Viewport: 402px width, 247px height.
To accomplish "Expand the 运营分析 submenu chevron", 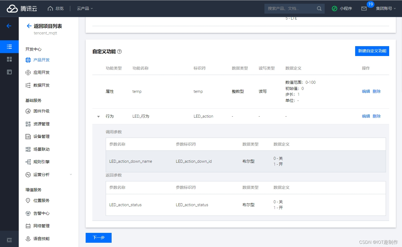I will coord(71,174).
